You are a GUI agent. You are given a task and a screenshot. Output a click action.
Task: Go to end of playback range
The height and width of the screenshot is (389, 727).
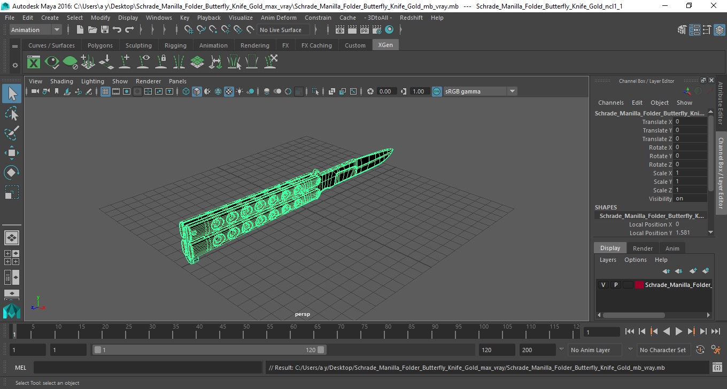pos(716,332)
